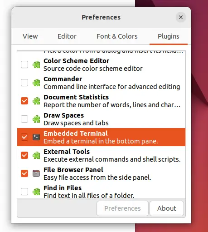The width and height of the screenshot is (208, 232).
Task: Click the Commander plugin puzzle icon
Action: [36, 83]
